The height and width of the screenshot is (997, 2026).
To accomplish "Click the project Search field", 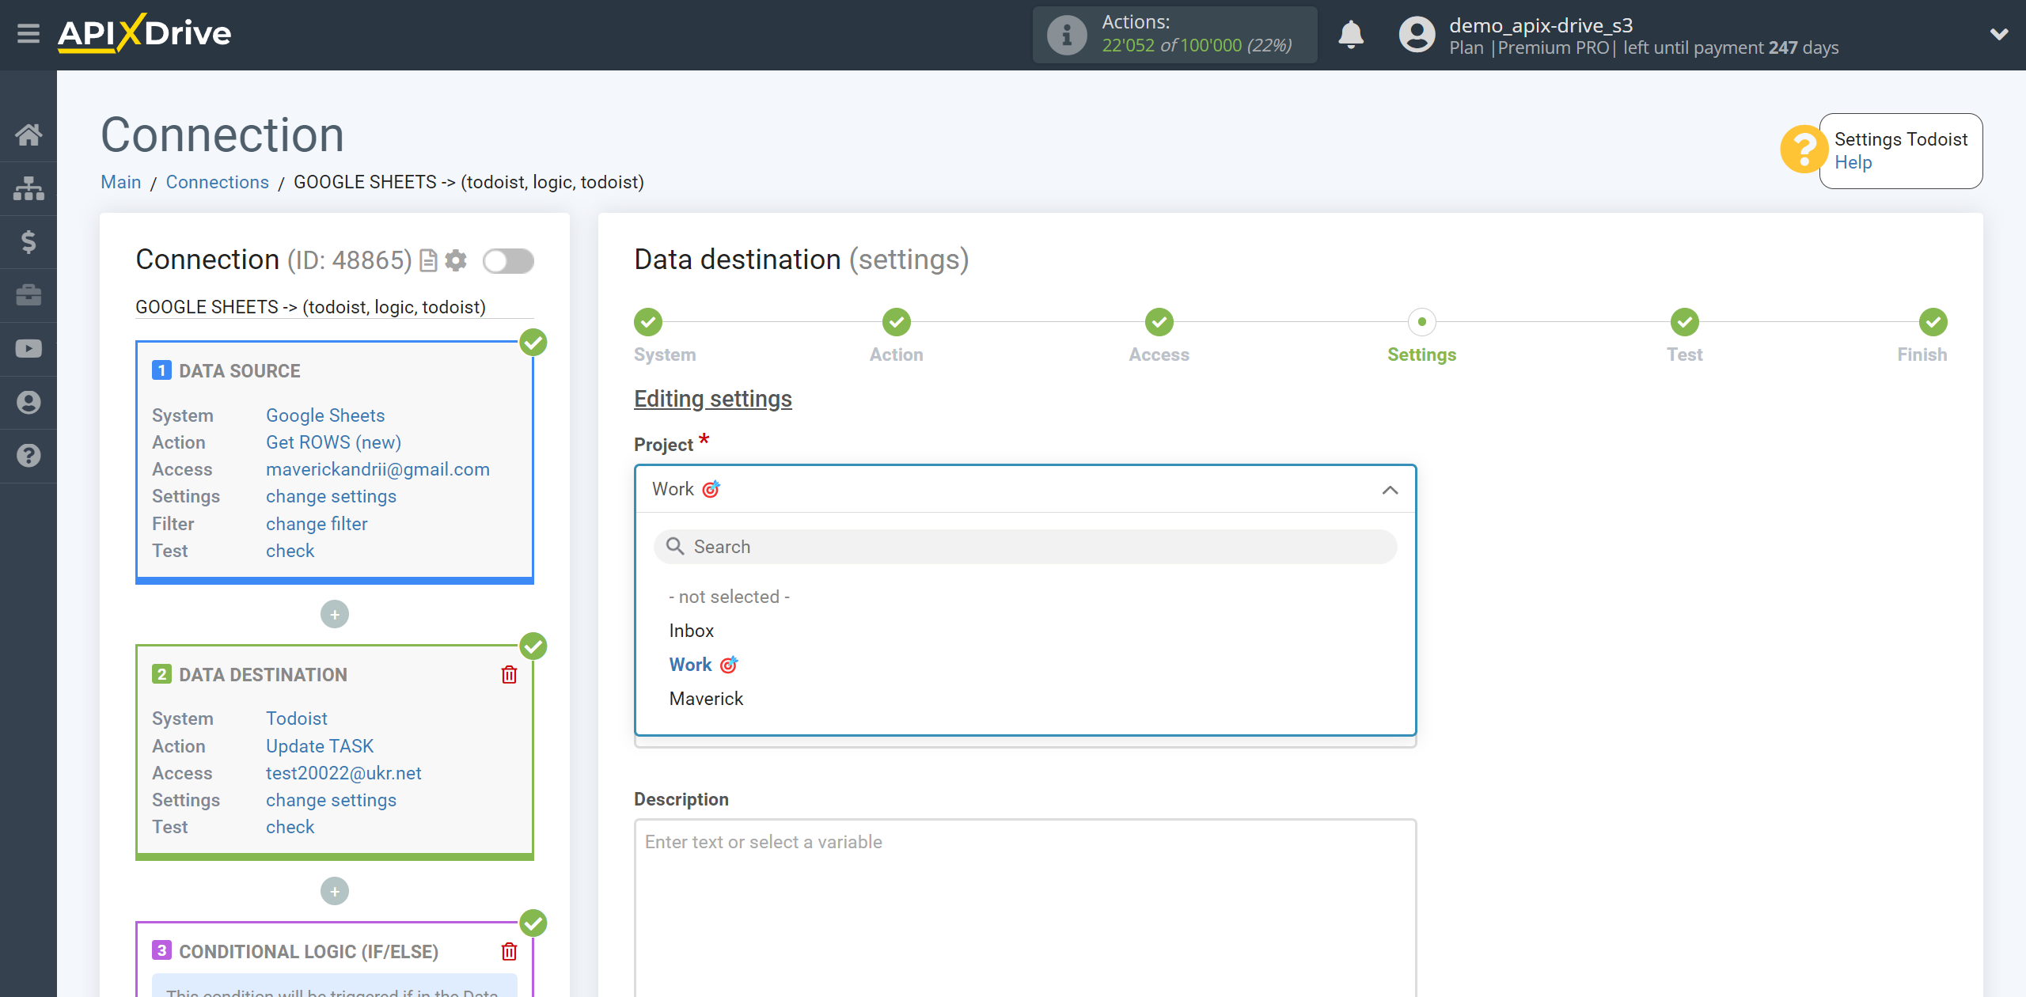I will tap(1025, 547).
